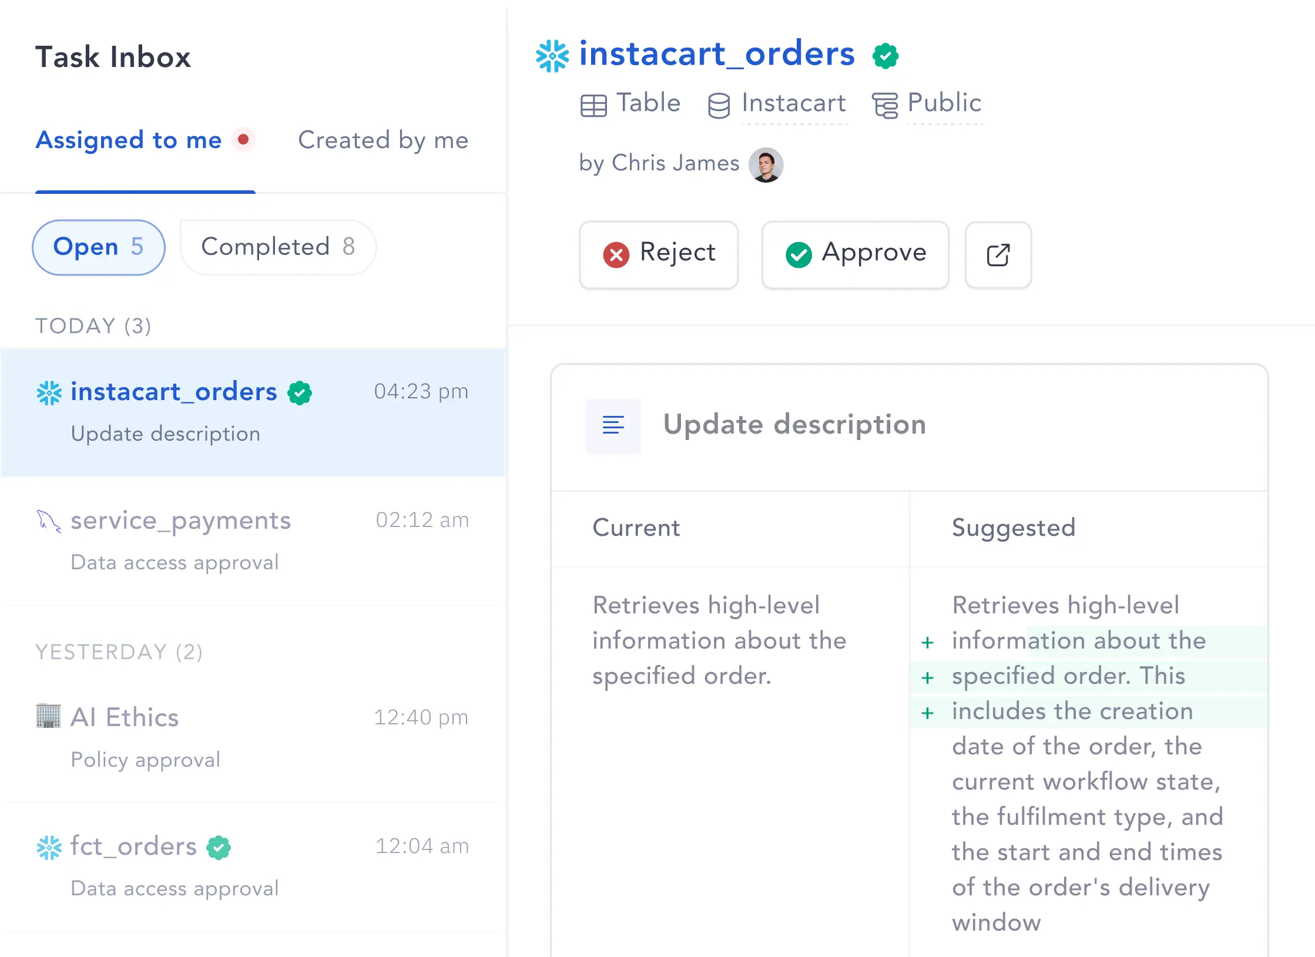Viewport: 1315px width, 957px height.
Task: Click the Instacart database icon
Action: tap(719, 106)
